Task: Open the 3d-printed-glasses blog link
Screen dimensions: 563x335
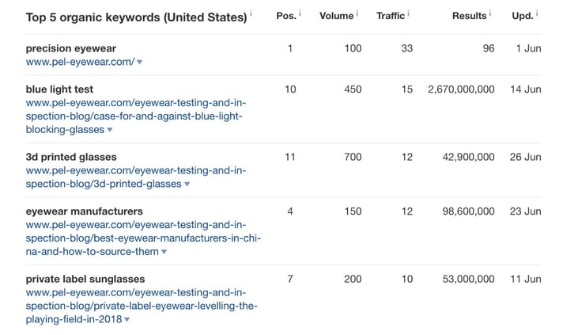Action: 136,177
